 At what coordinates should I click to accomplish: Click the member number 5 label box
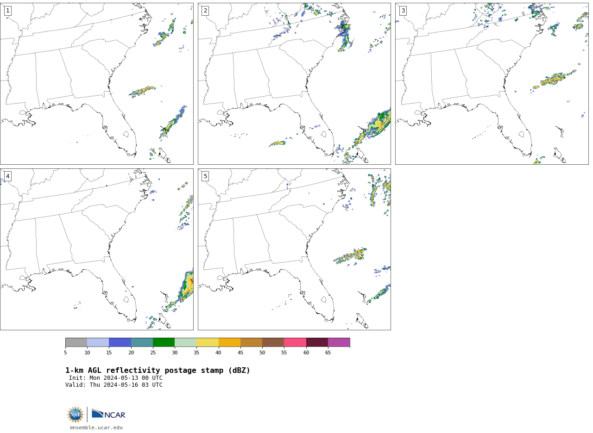click(x=205, y=176)
